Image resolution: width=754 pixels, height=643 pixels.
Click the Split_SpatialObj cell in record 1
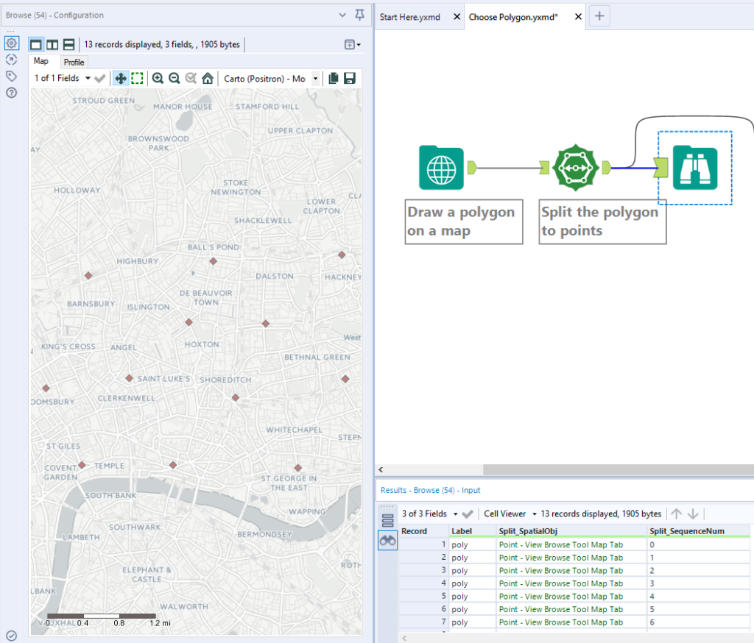pyautogui.click(x=560, y=544)
